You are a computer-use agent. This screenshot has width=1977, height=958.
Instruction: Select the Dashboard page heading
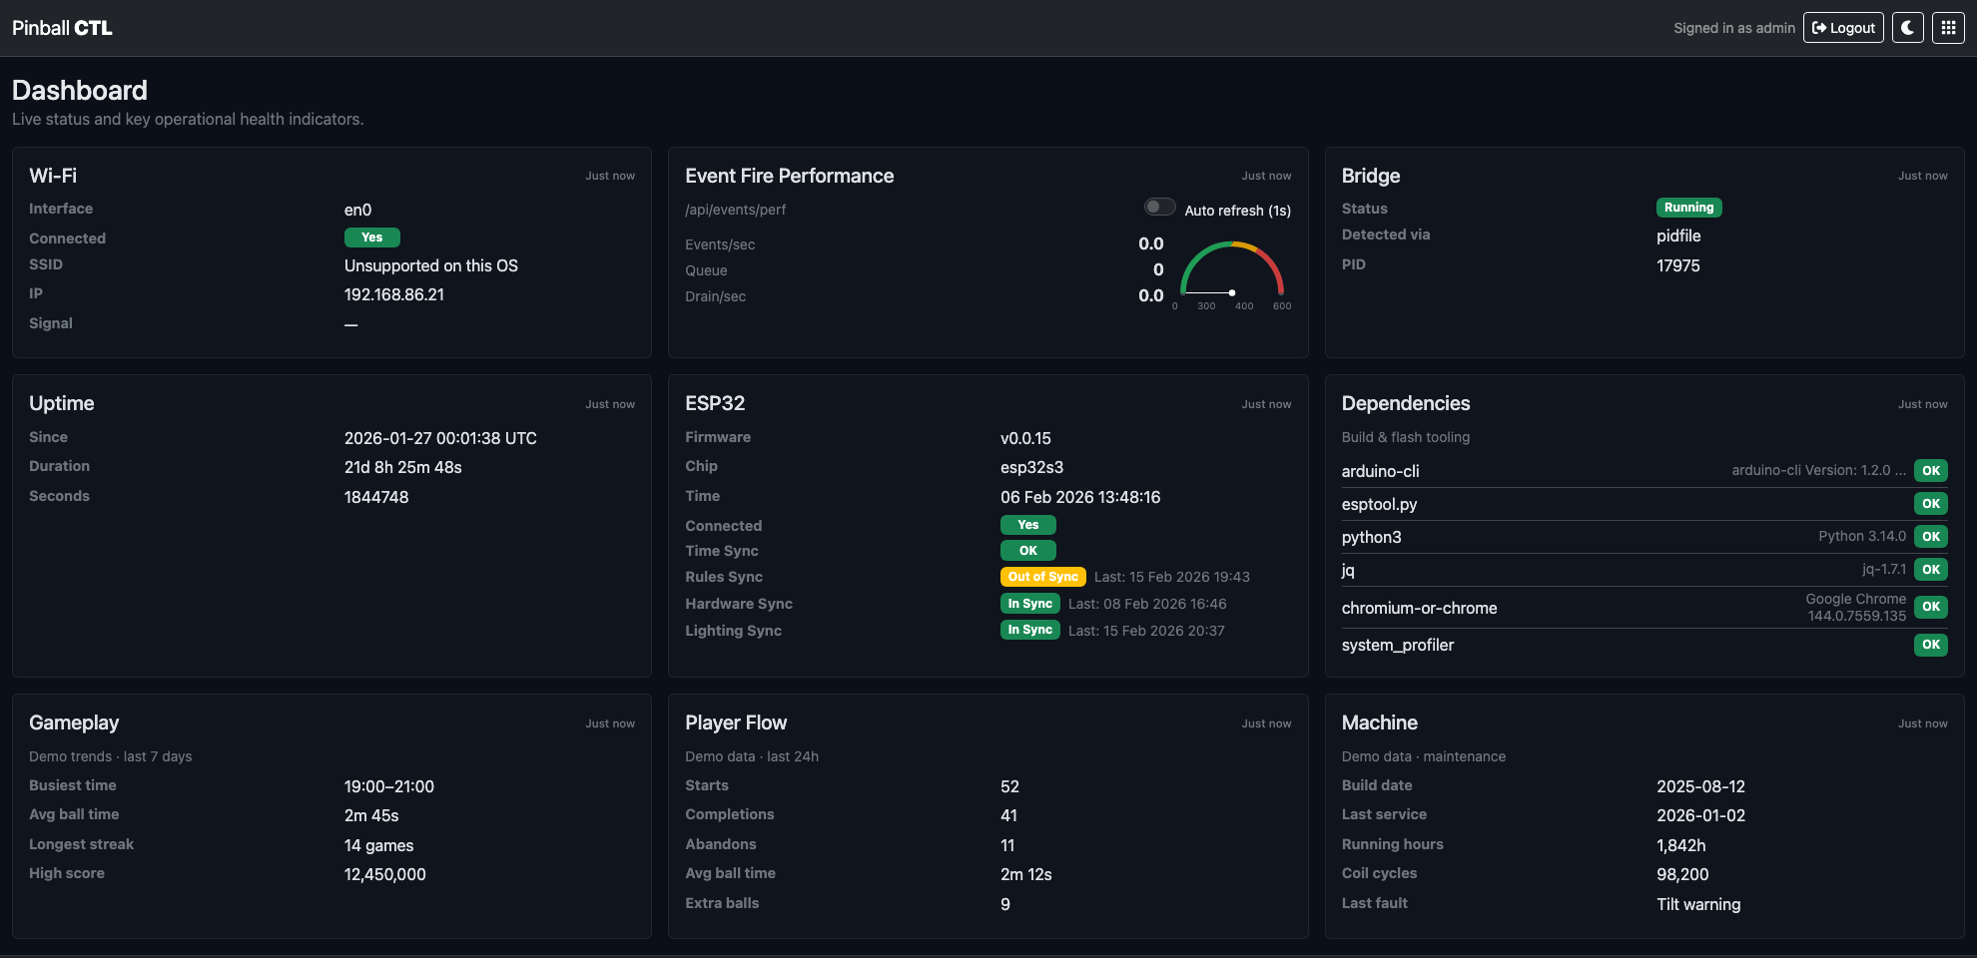pyautogui.click(x=79, y=90)
